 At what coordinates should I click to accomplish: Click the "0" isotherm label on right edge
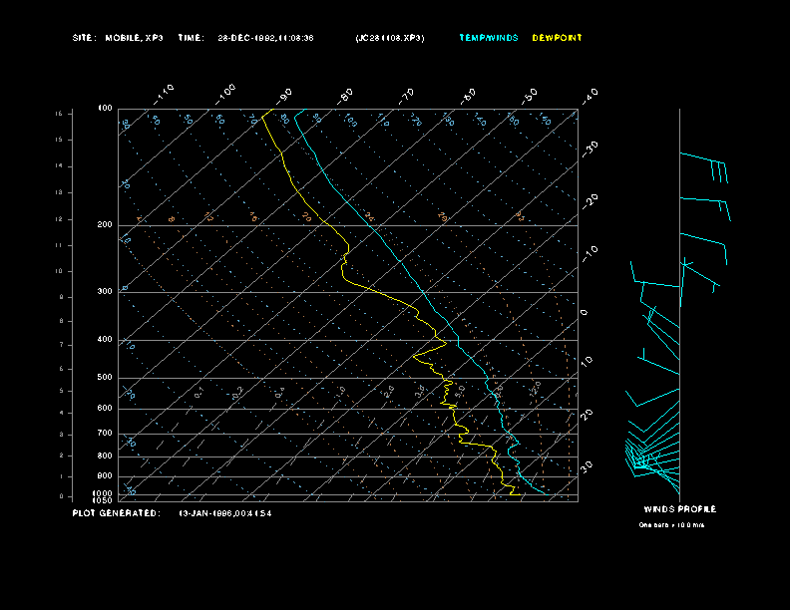tap(584, 313)
